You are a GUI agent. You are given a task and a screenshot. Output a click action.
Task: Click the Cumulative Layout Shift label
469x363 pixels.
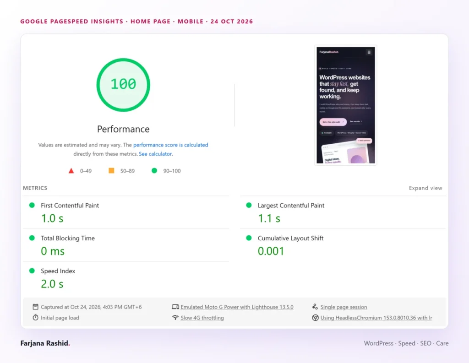[290, 238]
